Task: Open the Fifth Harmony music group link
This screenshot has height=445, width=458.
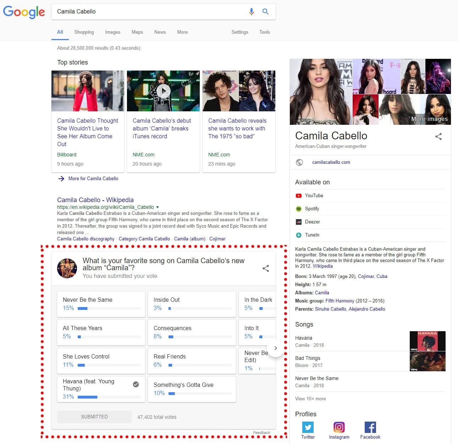Action: pos(340,301)
